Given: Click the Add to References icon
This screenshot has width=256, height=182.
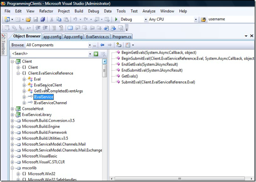Looking at the screenshot, I should pyautogui.click(x=119, y=45).
